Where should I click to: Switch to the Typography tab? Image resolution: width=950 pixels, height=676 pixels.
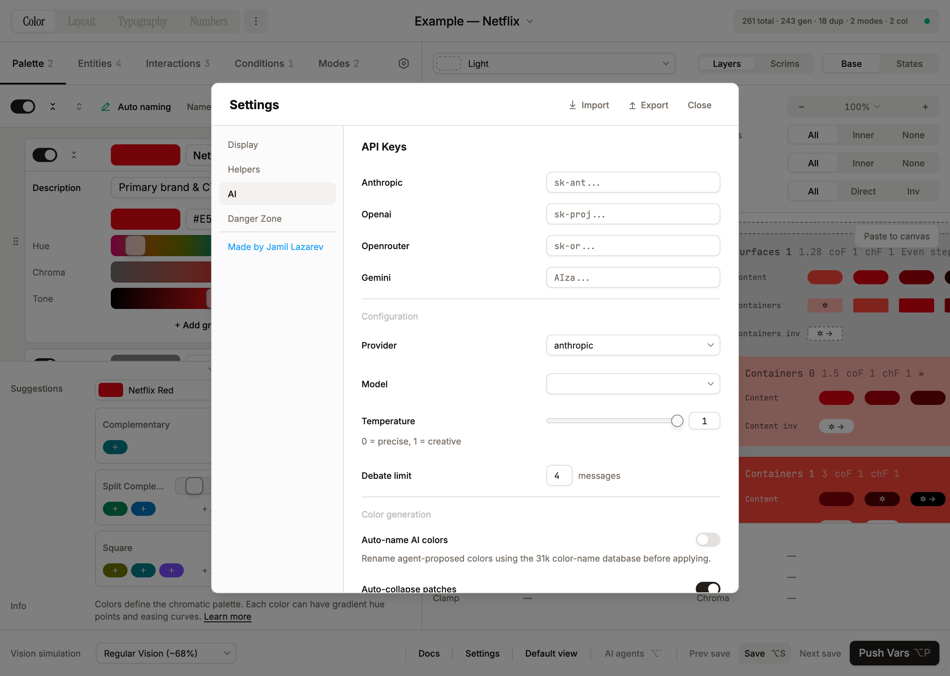click(x=142, y=21)
